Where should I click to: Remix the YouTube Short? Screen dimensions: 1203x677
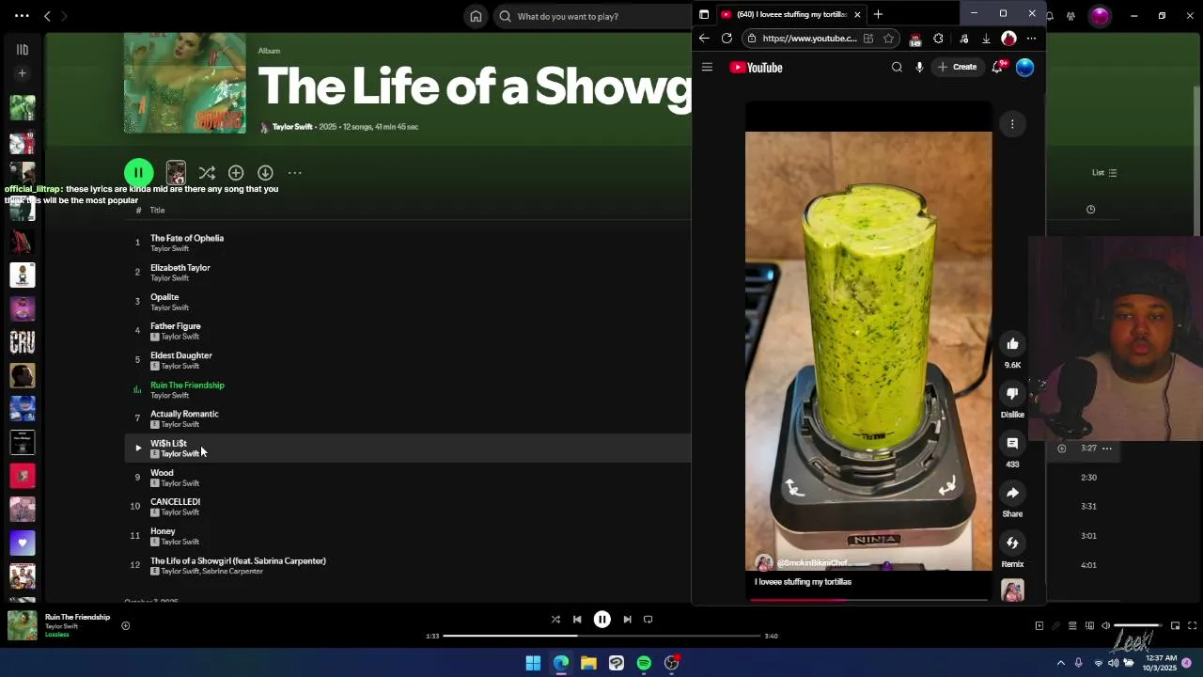pyautogui.click(x=1012, y=543)
